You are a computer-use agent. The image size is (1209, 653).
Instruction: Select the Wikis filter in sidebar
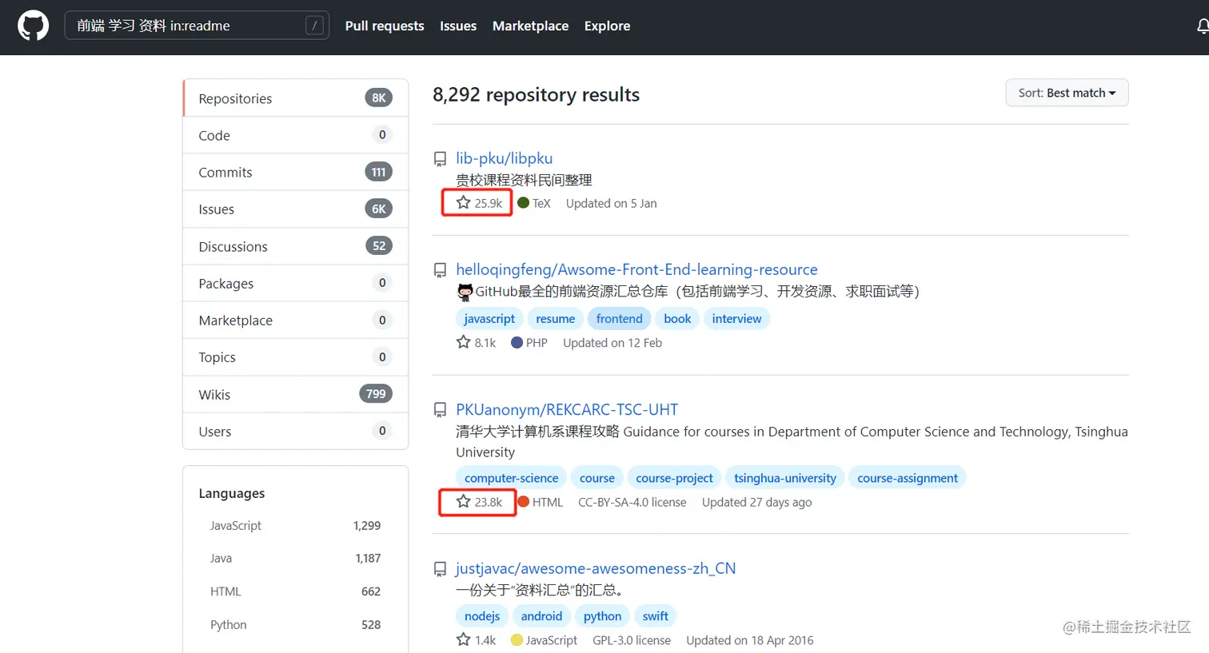(x=296, y=394)
